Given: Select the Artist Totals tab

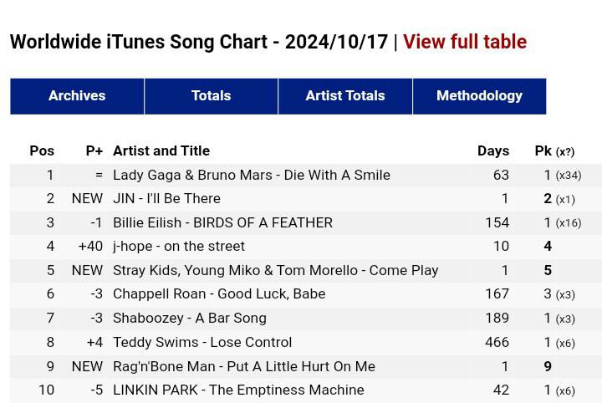Looking at the screenshot, I should [x=345, y=96].
